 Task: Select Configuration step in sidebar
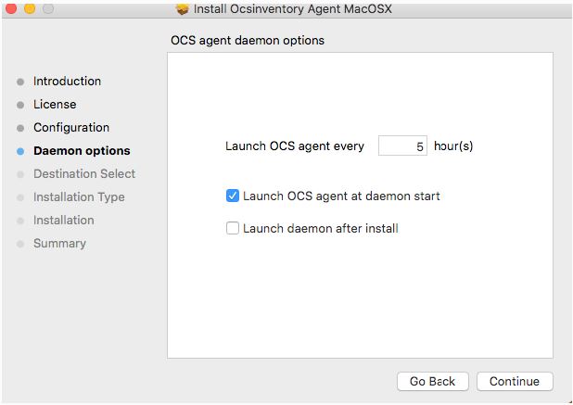(71, 128)
